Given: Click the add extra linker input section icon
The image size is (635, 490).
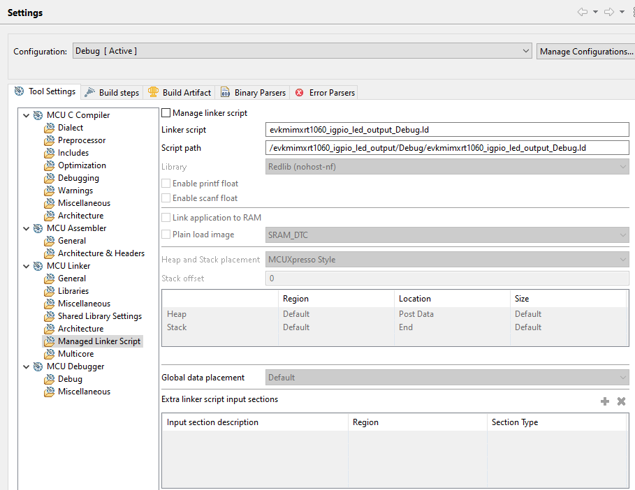Looking at the screenshot, I should pyautogui.click(x=605, y=401).
